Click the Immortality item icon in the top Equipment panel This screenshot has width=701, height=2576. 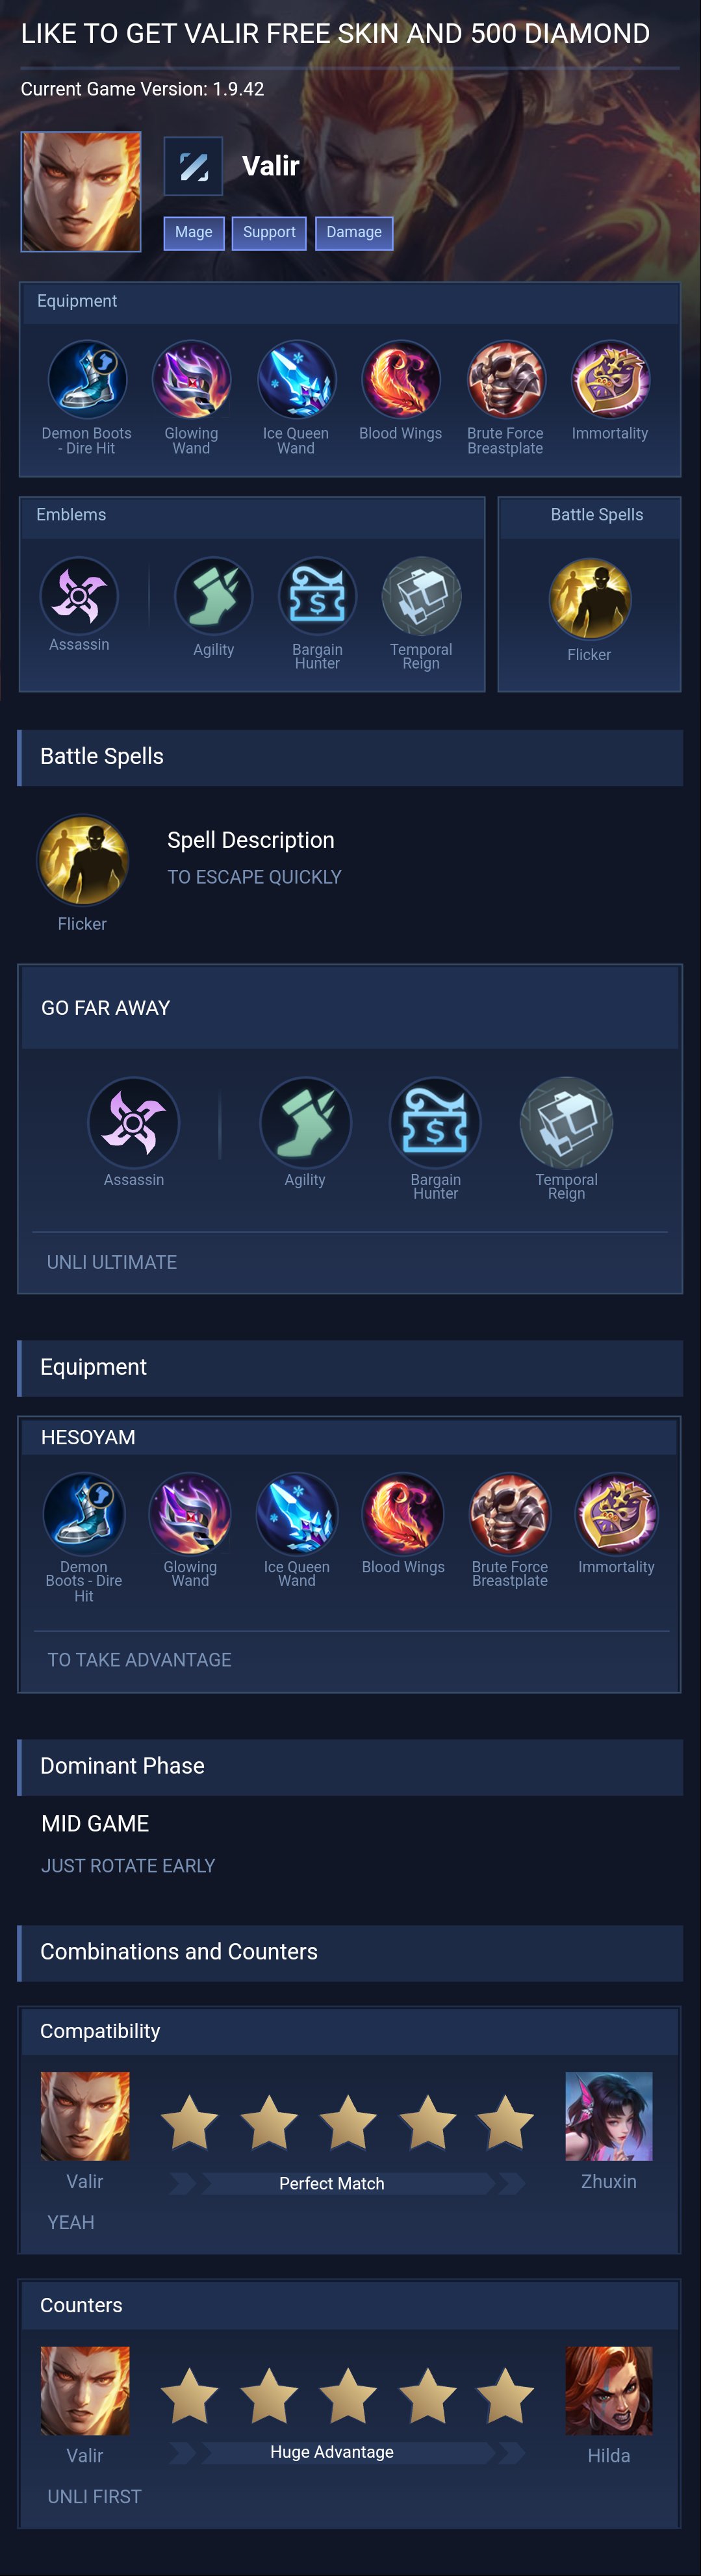coord(610,380)
